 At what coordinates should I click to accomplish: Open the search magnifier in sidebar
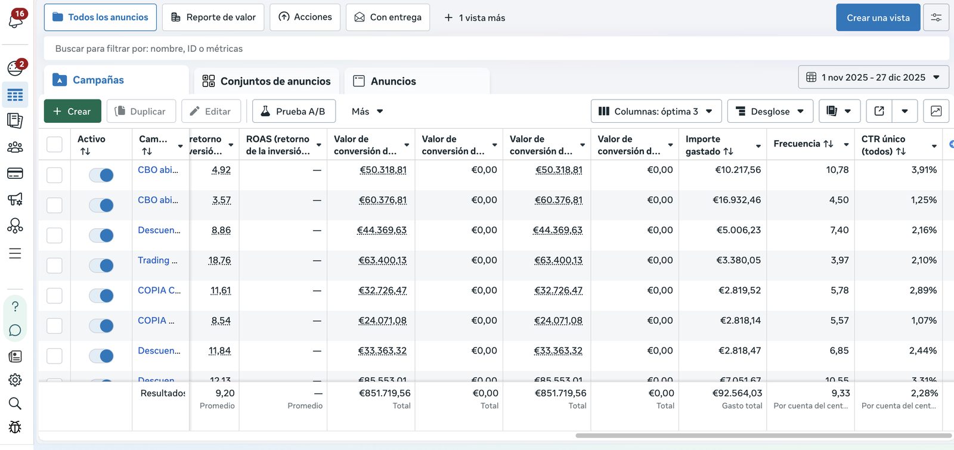click(x=15, y=404)
